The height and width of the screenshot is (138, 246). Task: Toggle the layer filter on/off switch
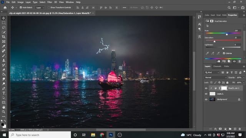244,72
